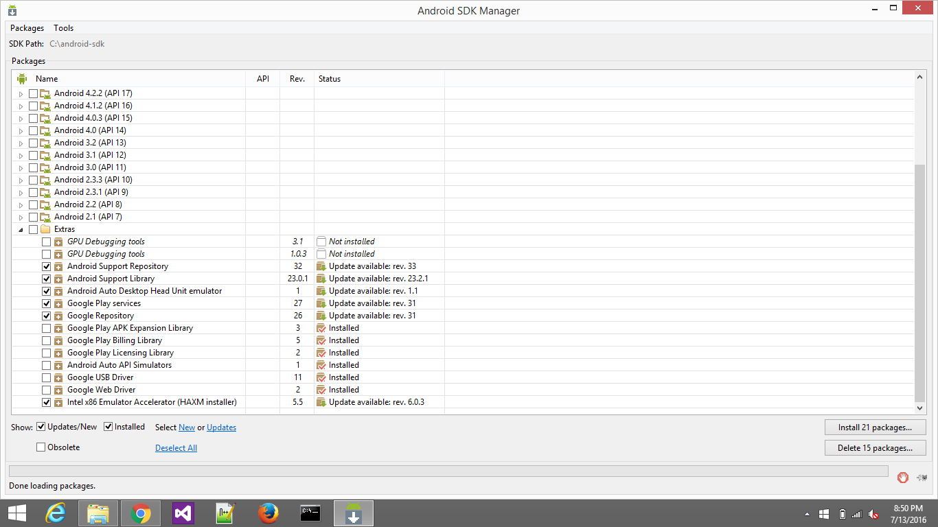Viewport: 938px width, 527px height.
Task: Open the Packages menu
Action: (x=27, y=28)
